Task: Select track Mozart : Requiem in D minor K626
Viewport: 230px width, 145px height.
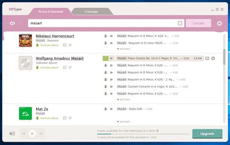Action: click(142, 43)
